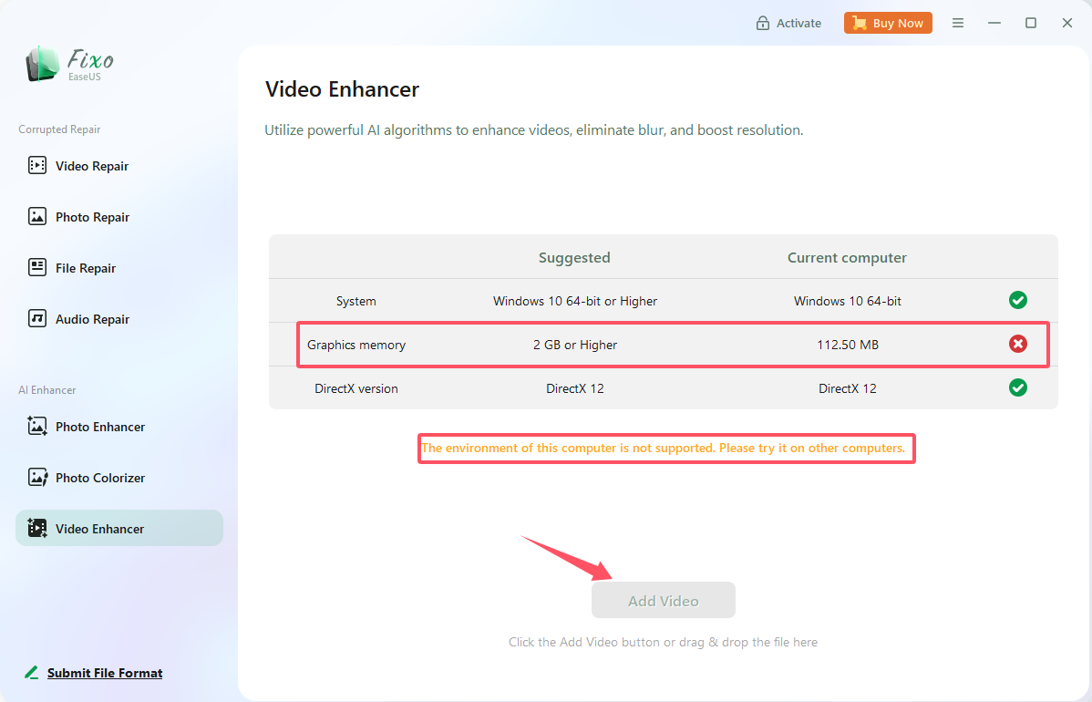This screenshot has width=1092, height=702.
Task: Click the green check in System row
Action: [1017, 300]
